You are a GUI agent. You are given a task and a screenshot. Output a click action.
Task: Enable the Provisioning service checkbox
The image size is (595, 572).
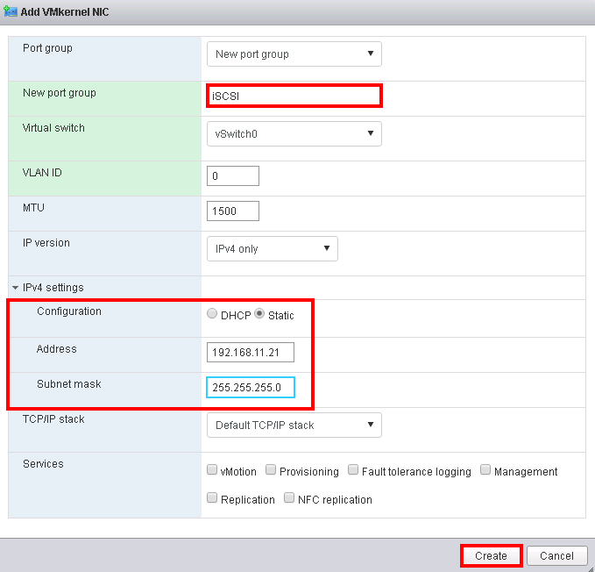click(x=271, y=470)
